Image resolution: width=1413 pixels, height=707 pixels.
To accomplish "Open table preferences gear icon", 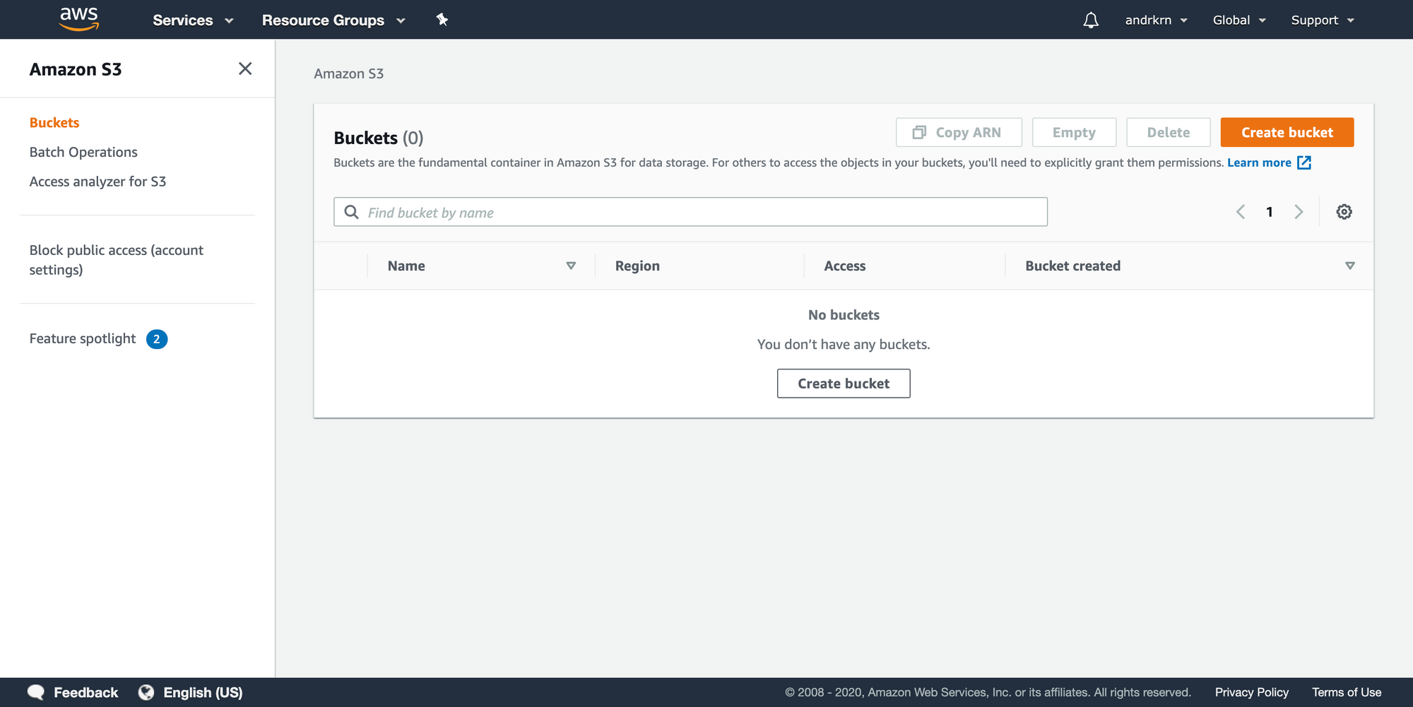I will coord(1344,212).
